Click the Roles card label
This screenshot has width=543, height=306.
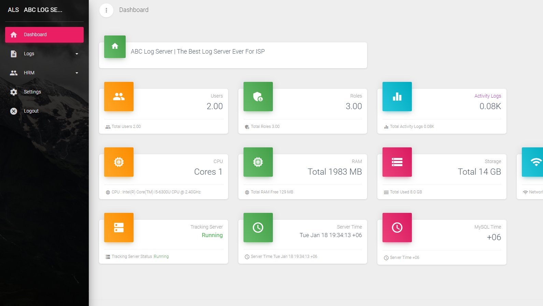tap(356, 96)
